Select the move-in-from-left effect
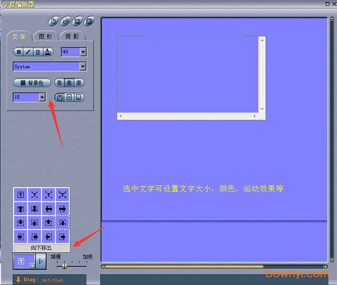The image size is (337, 285). coord(21,237)
